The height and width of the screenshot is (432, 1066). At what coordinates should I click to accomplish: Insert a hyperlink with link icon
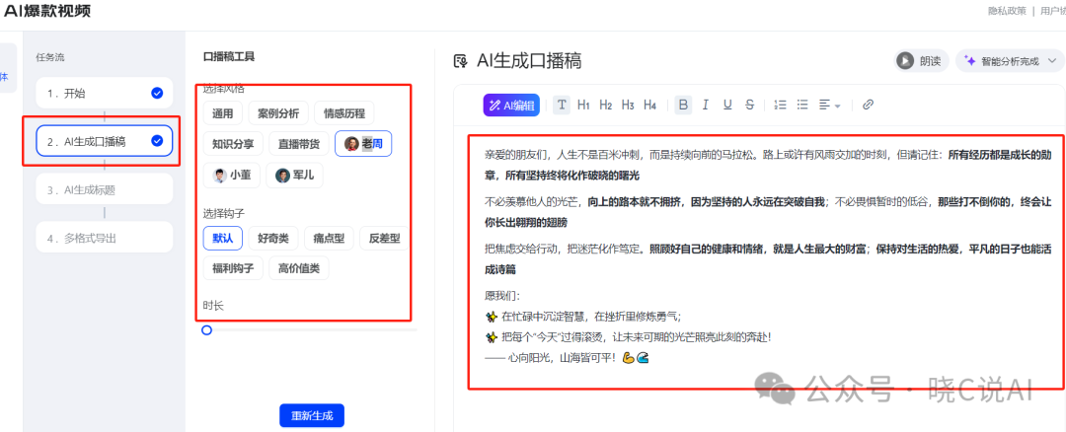click(x=868, y=105)
